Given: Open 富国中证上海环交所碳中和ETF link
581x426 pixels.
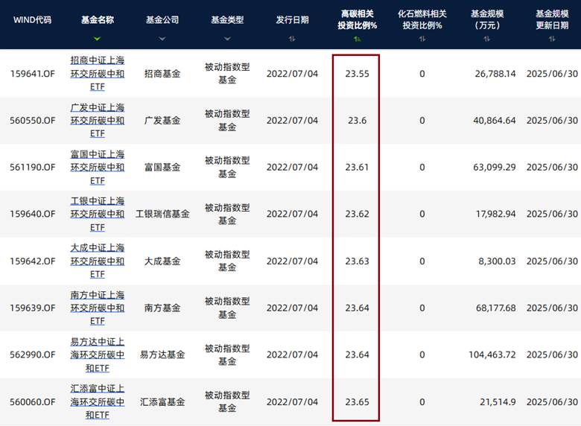Looking at the screenshot, I should coord(98,168).
